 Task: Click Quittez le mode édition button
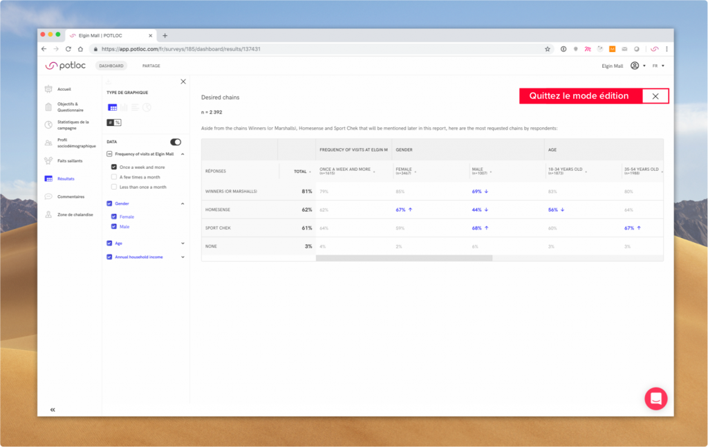coord(581,95)
